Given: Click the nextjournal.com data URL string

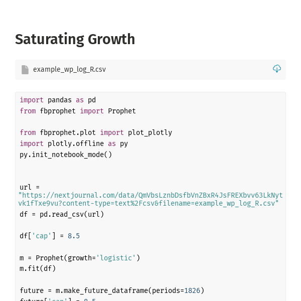Looking at the screenshot, I should tap(150, 195).
